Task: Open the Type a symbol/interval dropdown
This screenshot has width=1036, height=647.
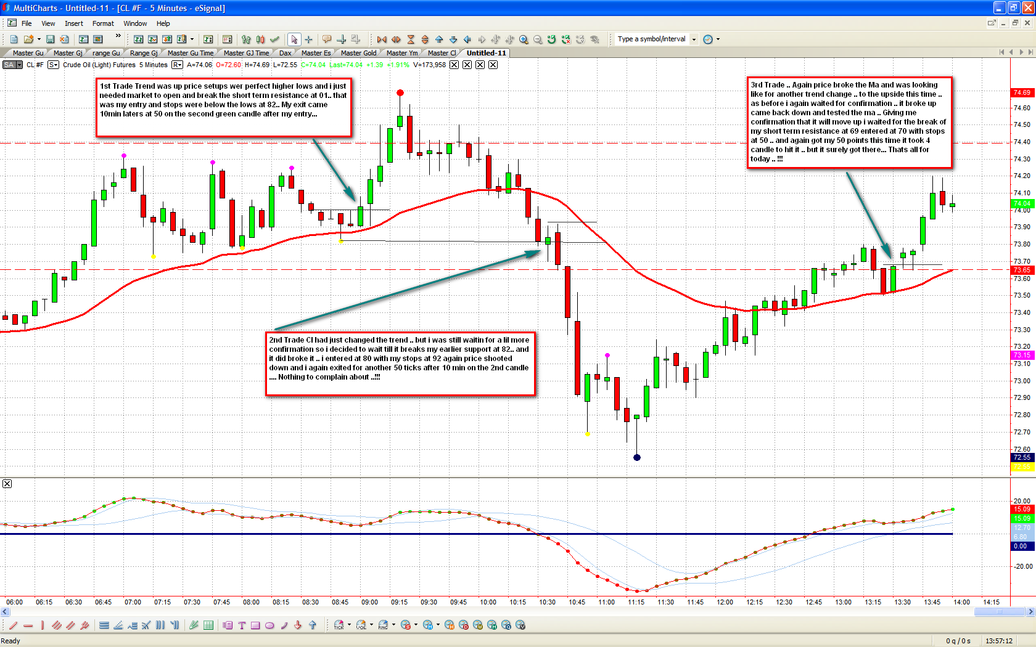Action: coord(694,39)
